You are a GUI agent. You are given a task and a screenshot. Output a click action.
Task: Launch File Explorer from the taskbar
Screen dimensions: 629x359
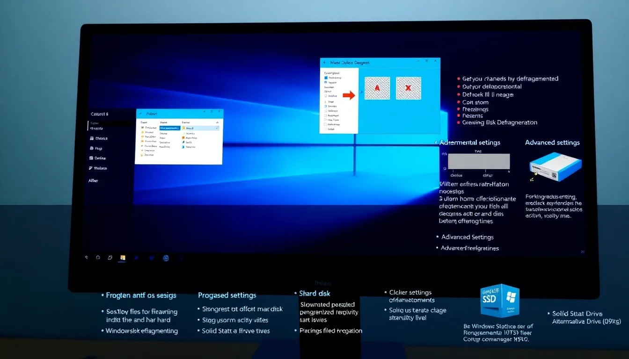click(x=122, y=257)
